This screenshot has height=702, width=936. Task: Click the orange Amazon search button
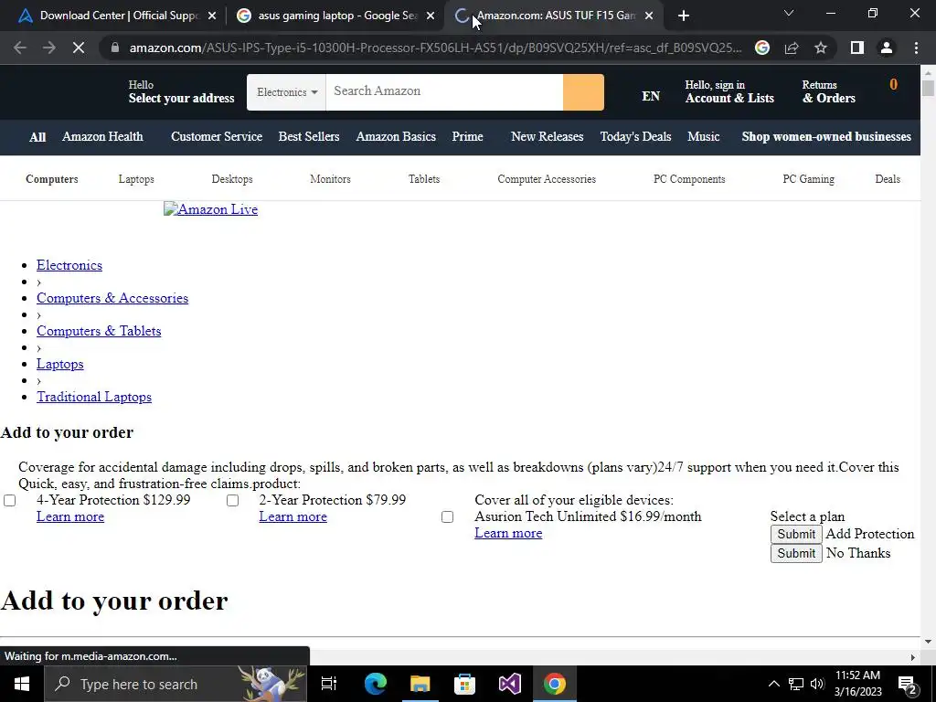click(x=583, y=92)
